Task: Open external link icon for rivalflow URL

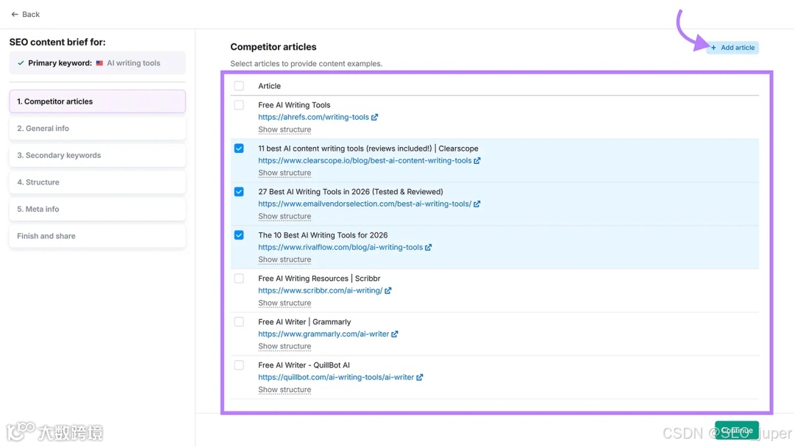Action: click(429, 248)
